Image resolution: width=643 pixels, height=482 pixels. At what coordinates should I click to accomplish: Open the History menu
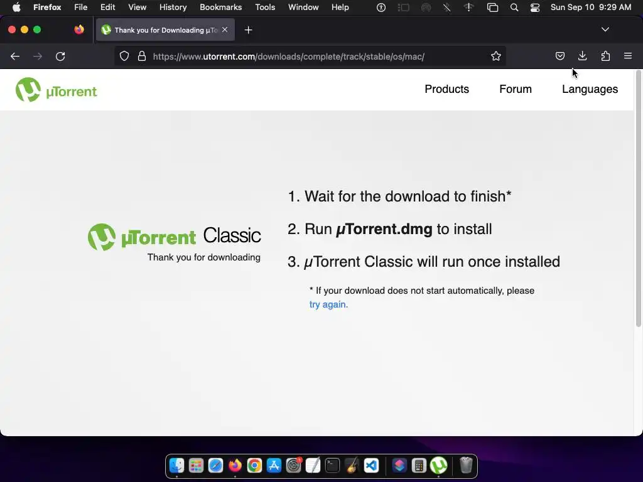(173, 8)
